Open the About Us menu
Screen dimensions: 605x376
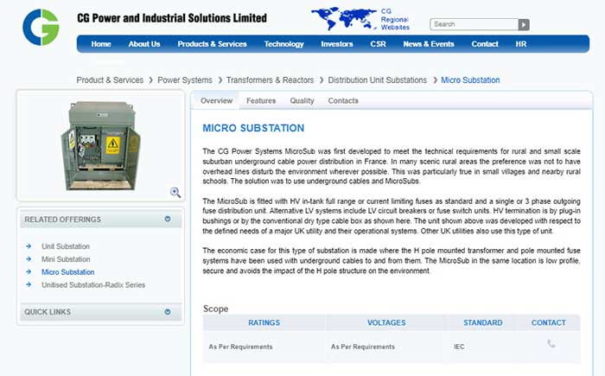coord(144,44)
